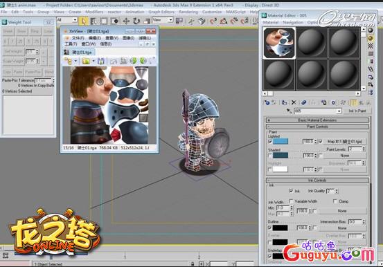Choose the Rectangular Selection Region tool
Screen dimensions: 383x267
click(104, 21)
